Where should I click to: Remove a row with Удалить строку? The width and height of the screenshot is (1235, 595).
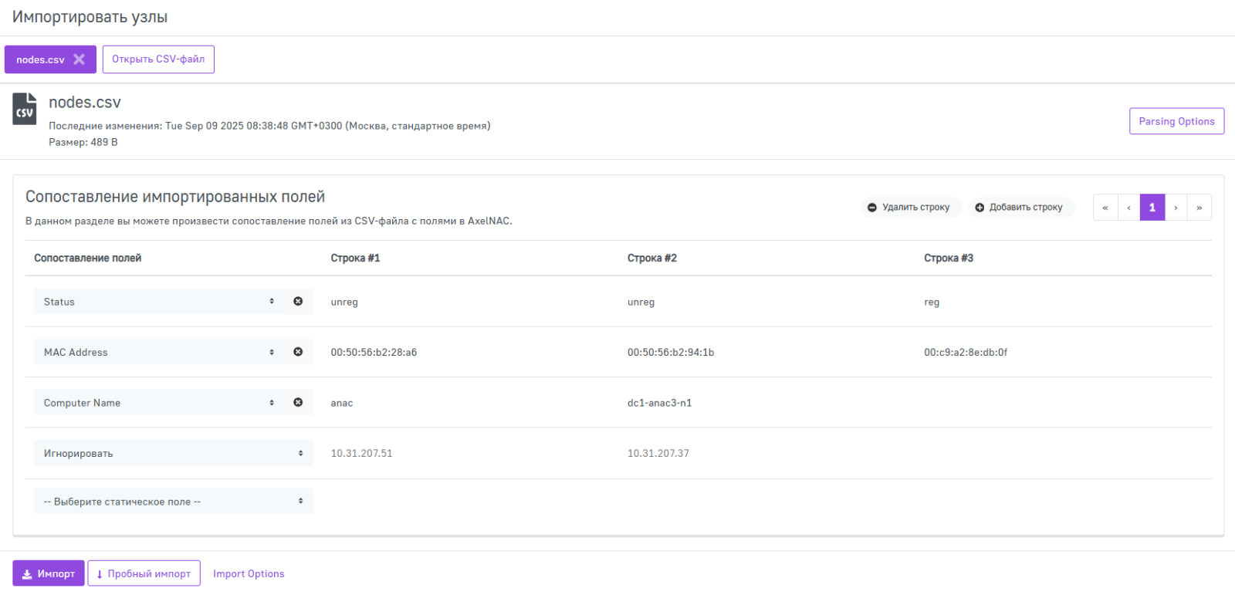[910, 208]
